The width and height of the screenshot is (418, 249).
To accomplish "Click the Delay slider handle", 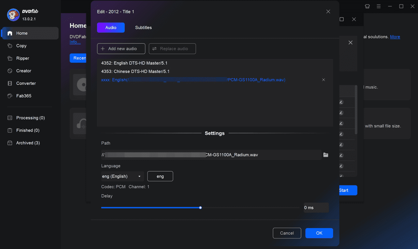I will tap(201, 208).
